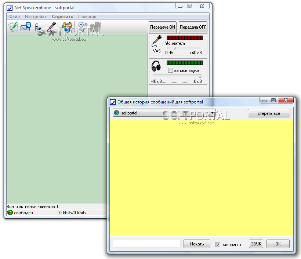Viewport: 301px width, 259px height.
Task: Click the flower icon beside softportal in dropdown
Action: pyautogui.click(x=116, y=113)
